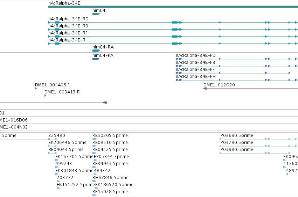This screenshot has width=298, height=197.
Task: Select nAcRalpha-34E-RH transcript label
Action: point(68,40)
